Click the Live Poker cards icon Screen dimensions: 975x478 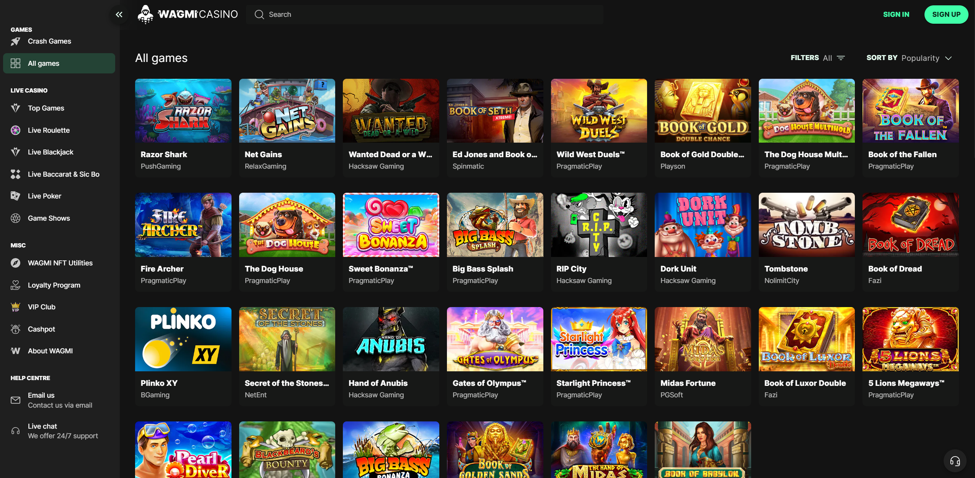tap(15, 196)
